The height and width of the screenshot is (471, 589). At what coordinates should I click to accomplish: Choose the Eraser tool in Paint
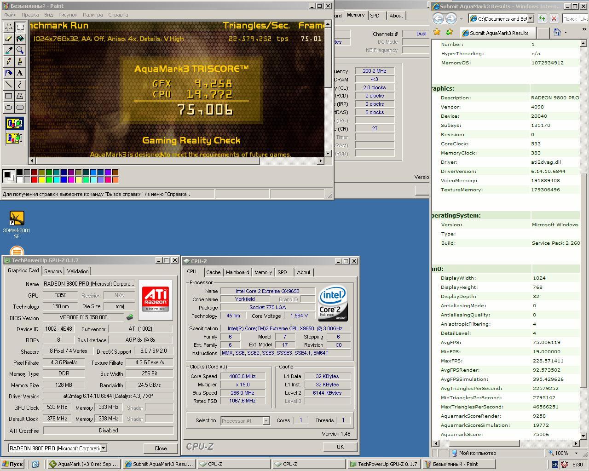pos(9,39)
